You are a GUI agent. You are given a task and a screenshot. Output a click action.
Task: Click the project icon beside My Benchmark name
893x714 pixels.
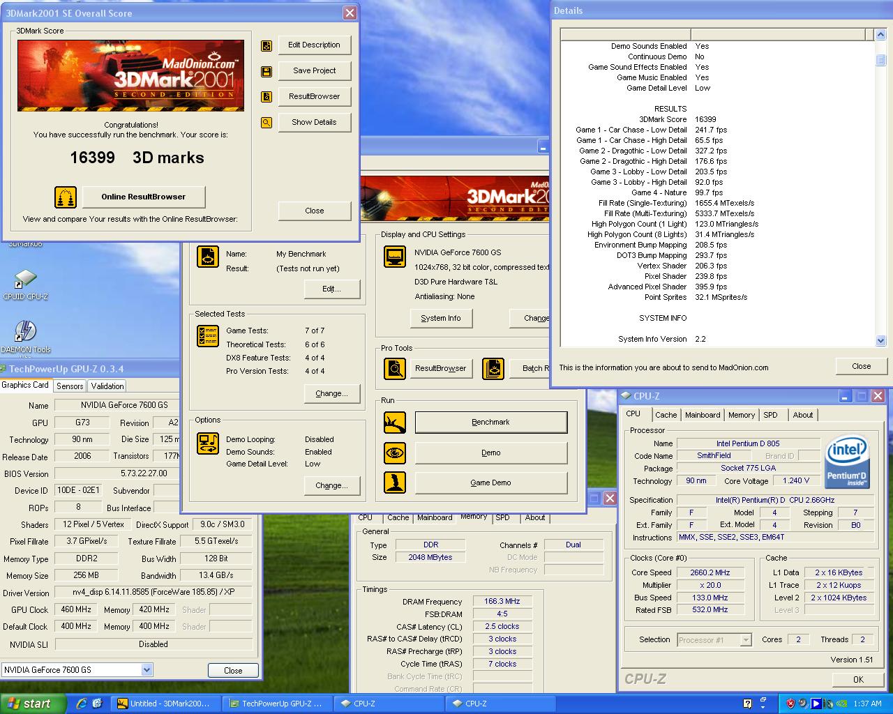(x=208, y=257)
